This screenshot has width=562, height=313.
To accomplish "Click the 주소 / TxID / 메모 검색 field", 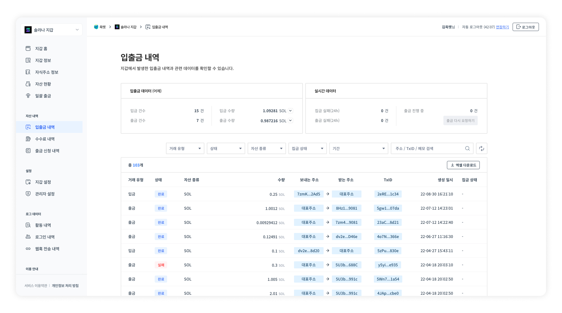I will click(x=432, y=149).
